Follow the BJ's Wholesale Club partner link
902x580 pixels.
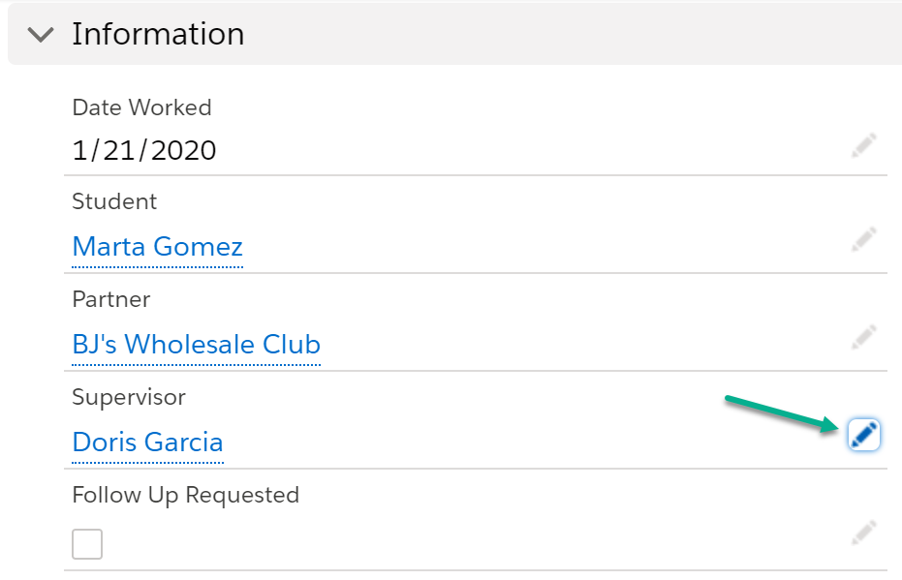pyautogui.click(x=196, y=345)
